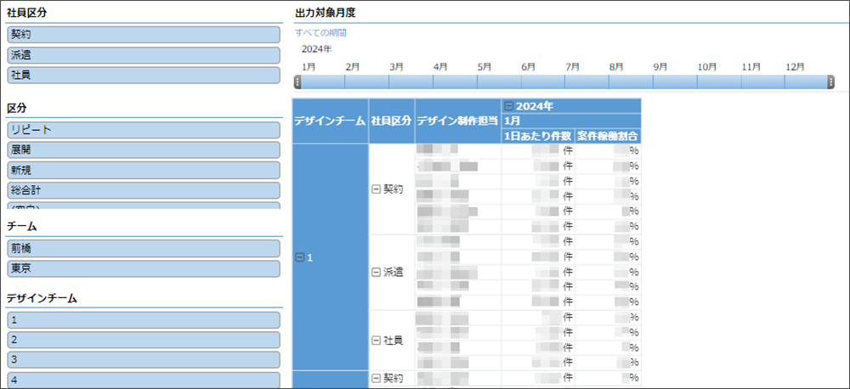Grab the left timeline range handle
The image size is (850, 389).
click(x=297, y=82)
